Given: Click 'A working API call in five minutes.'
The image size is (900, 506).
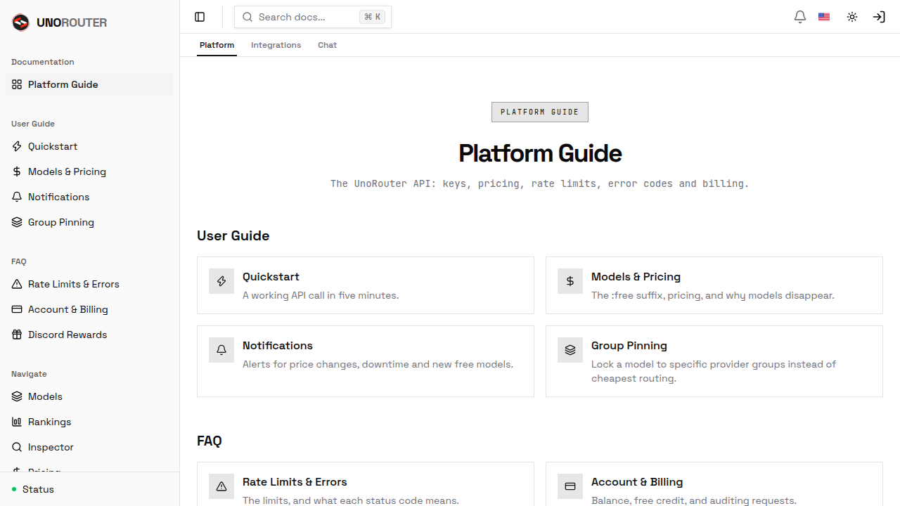Looking at the screenshot, I should tap(321, 295).
